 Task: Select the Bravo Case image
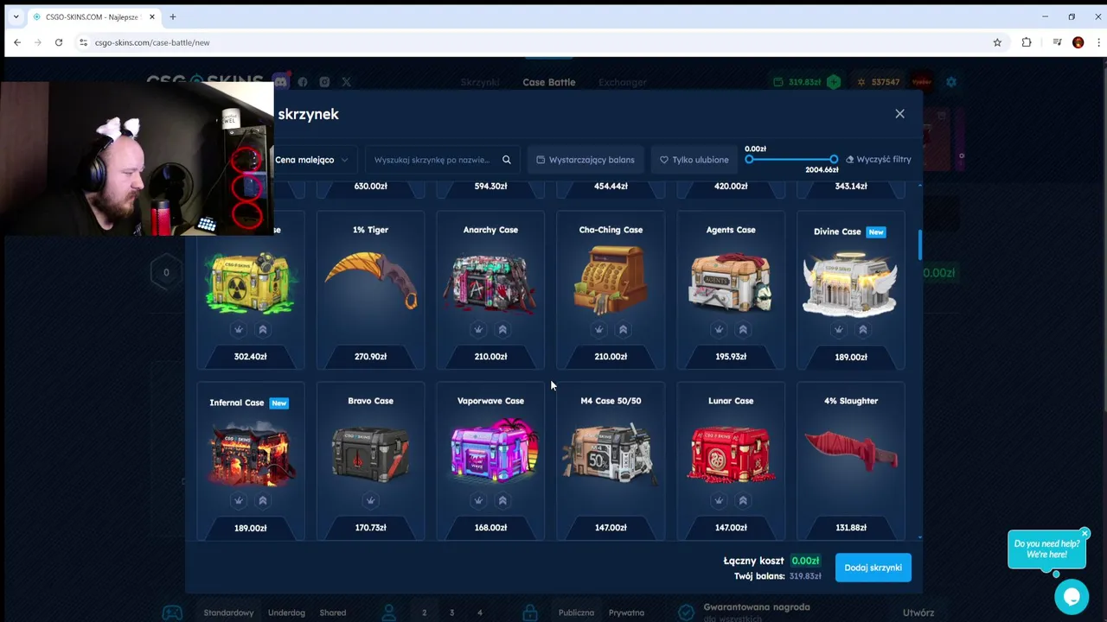370,453
